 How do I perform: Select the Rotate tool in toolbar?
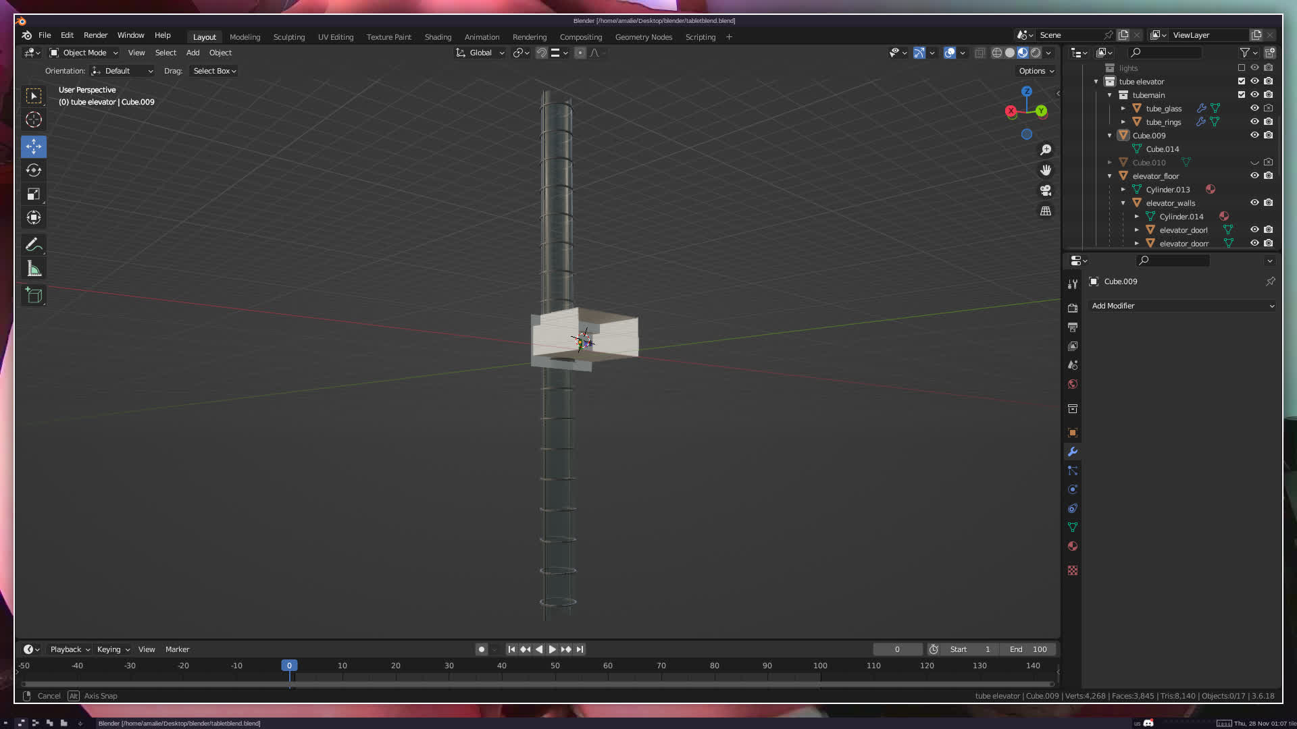point(34,170)
